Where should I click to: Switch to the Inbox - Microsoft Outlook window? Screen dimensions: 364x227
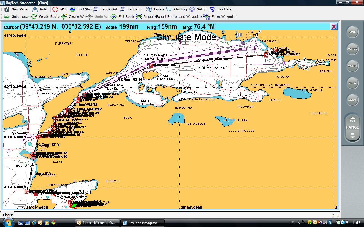(x=97, y=222)
